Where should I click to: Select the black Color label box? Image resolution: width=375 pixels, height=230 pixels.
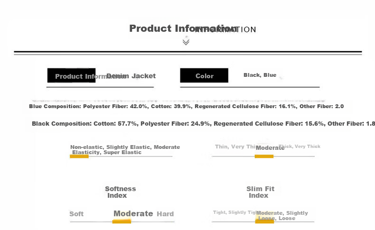click(204, 76)
